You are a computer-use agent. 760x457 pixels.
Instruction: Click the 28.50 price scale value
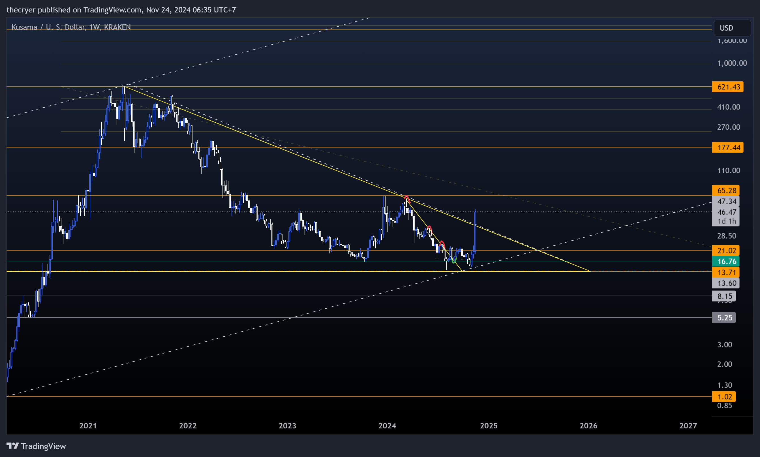click(727, 236)
